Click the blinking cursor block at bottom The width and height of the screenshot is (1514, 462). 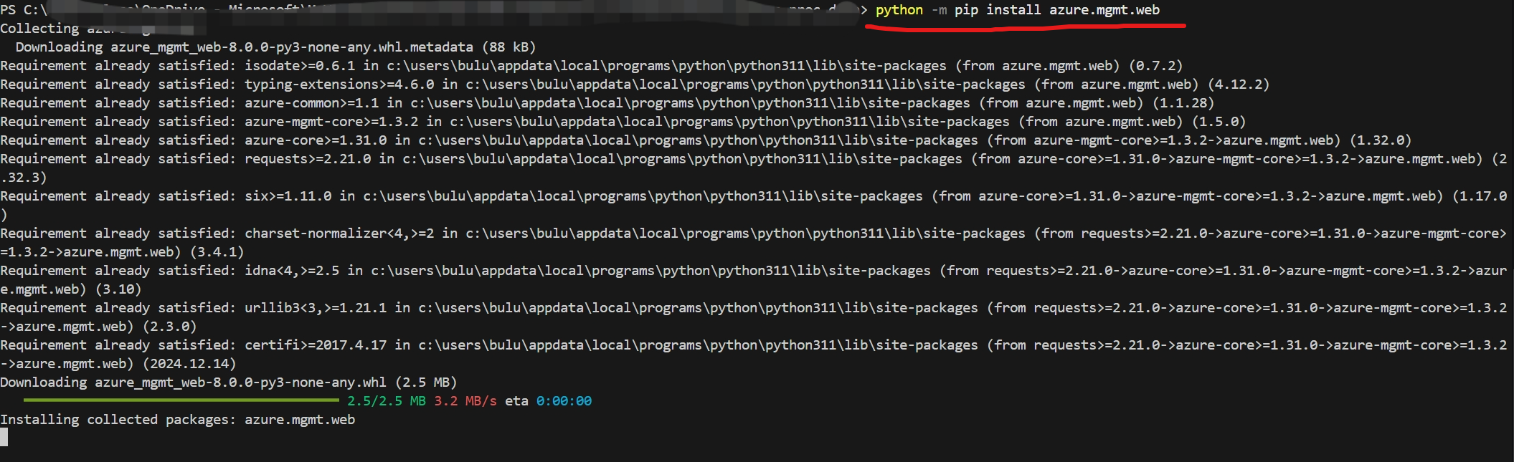(4, 437)
